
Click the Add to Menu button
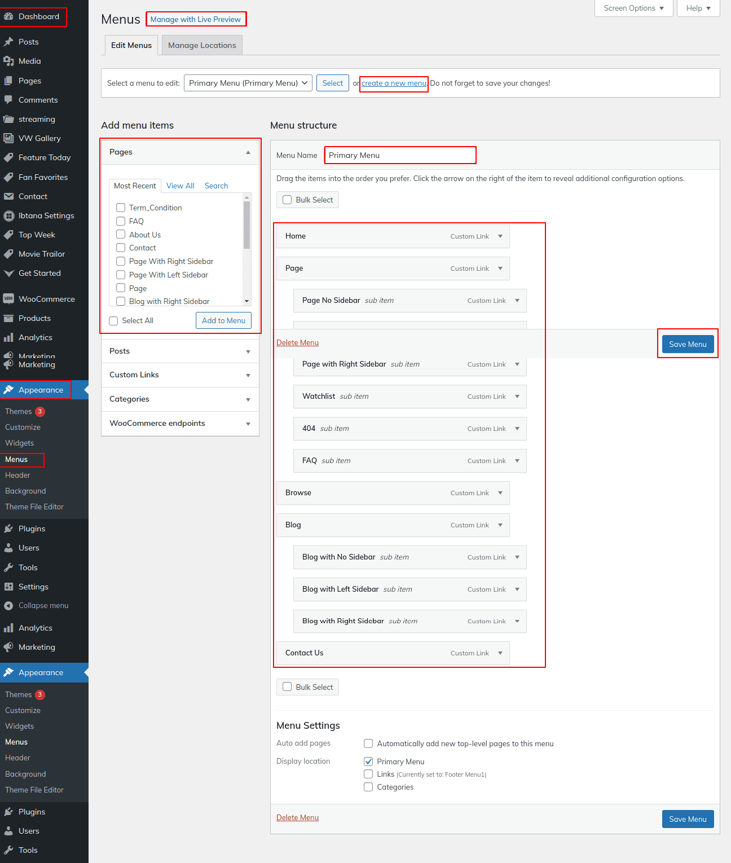(223, 320)
